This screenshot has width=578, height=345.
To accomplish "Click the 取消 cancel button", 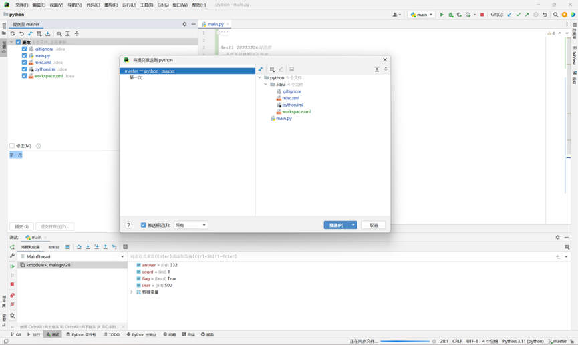I will pyautogui.click(x=374, y=225).
